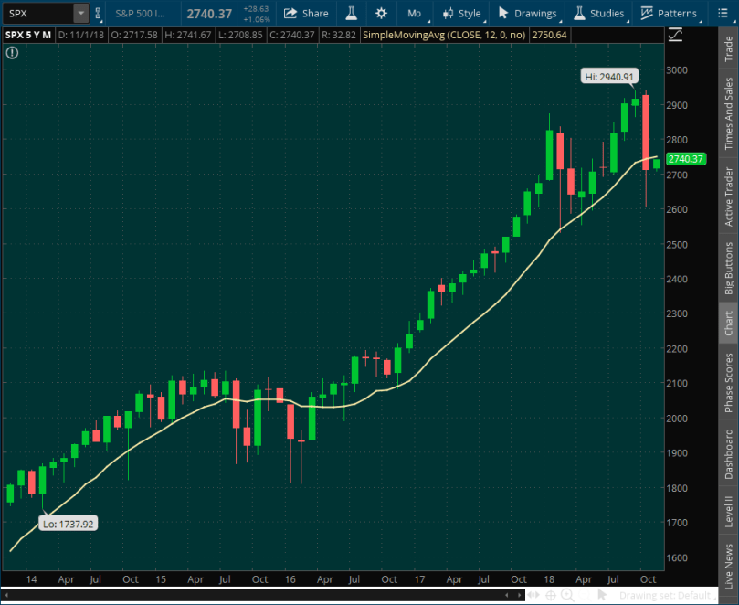This screenshot has height=605, width=739.
Task: Expand the SPX symbol dropdown arrow
Action: pyautogui.click(x=80, y=14)
